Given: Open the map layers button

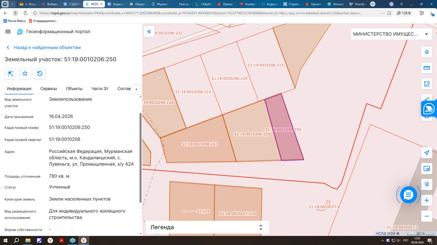Looking at the screenshot, I should (427, 52).
